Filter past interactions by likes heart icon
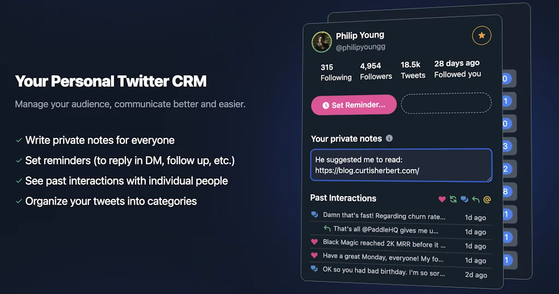 click(x=442, y=199)
